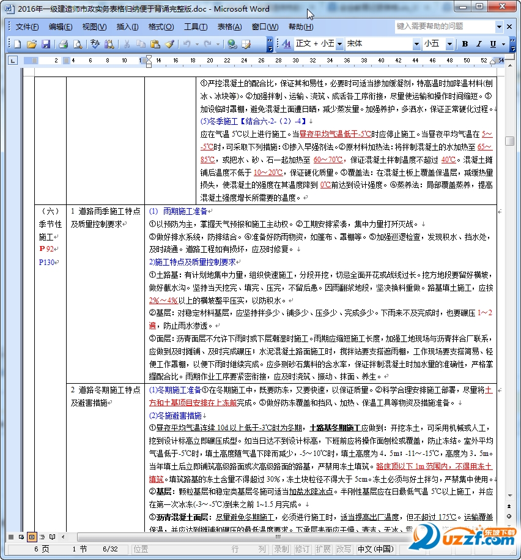Cut the selection with the scissors icon
The height and width of the screenshot is (560, 521).
point(127,44)
